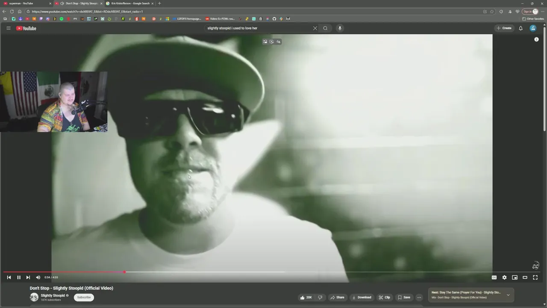This screenshot has height=308, width=547.
Task: Go to the YouTube home logo
Action: [26, 28]
